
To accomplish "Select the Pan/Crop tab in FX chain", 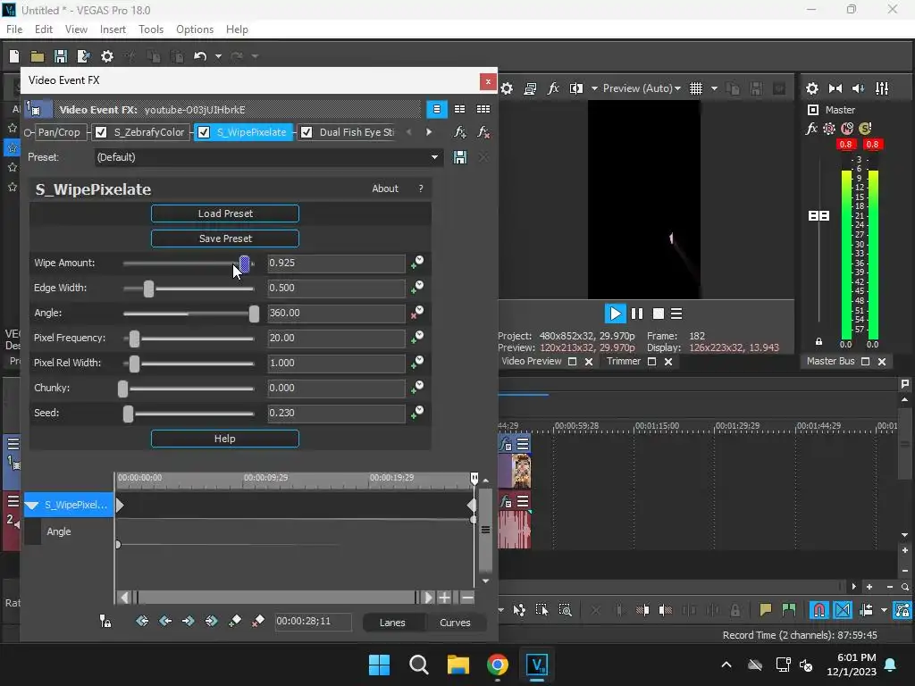I will [x=59, y=132].
